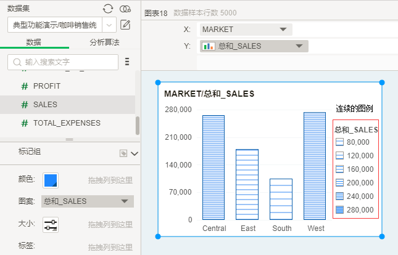
Task: Click the 280,000 legend pattern icon
Action: click(x=339, y=209)
